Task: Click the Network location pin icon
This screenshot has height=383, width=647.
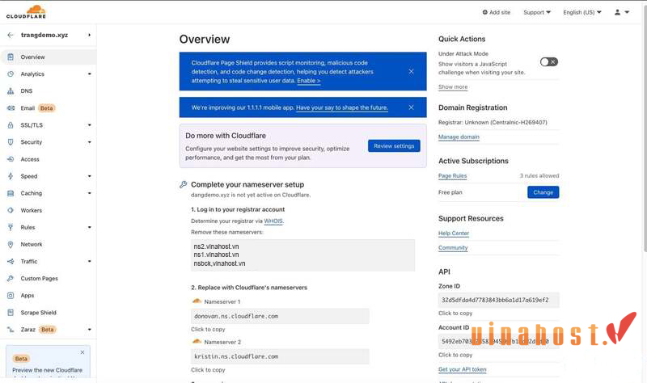Action: pos(11,245)
